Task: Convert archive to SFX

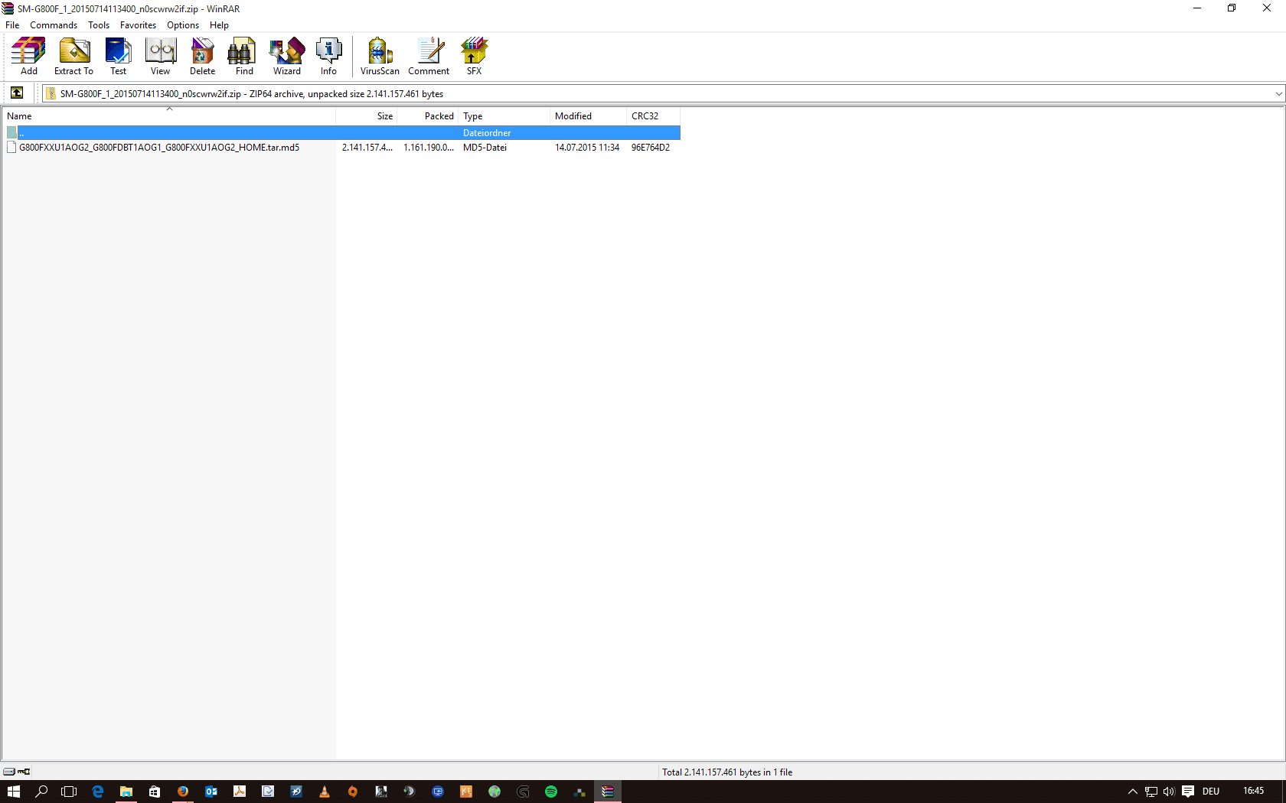Action: tap(474, 57)
